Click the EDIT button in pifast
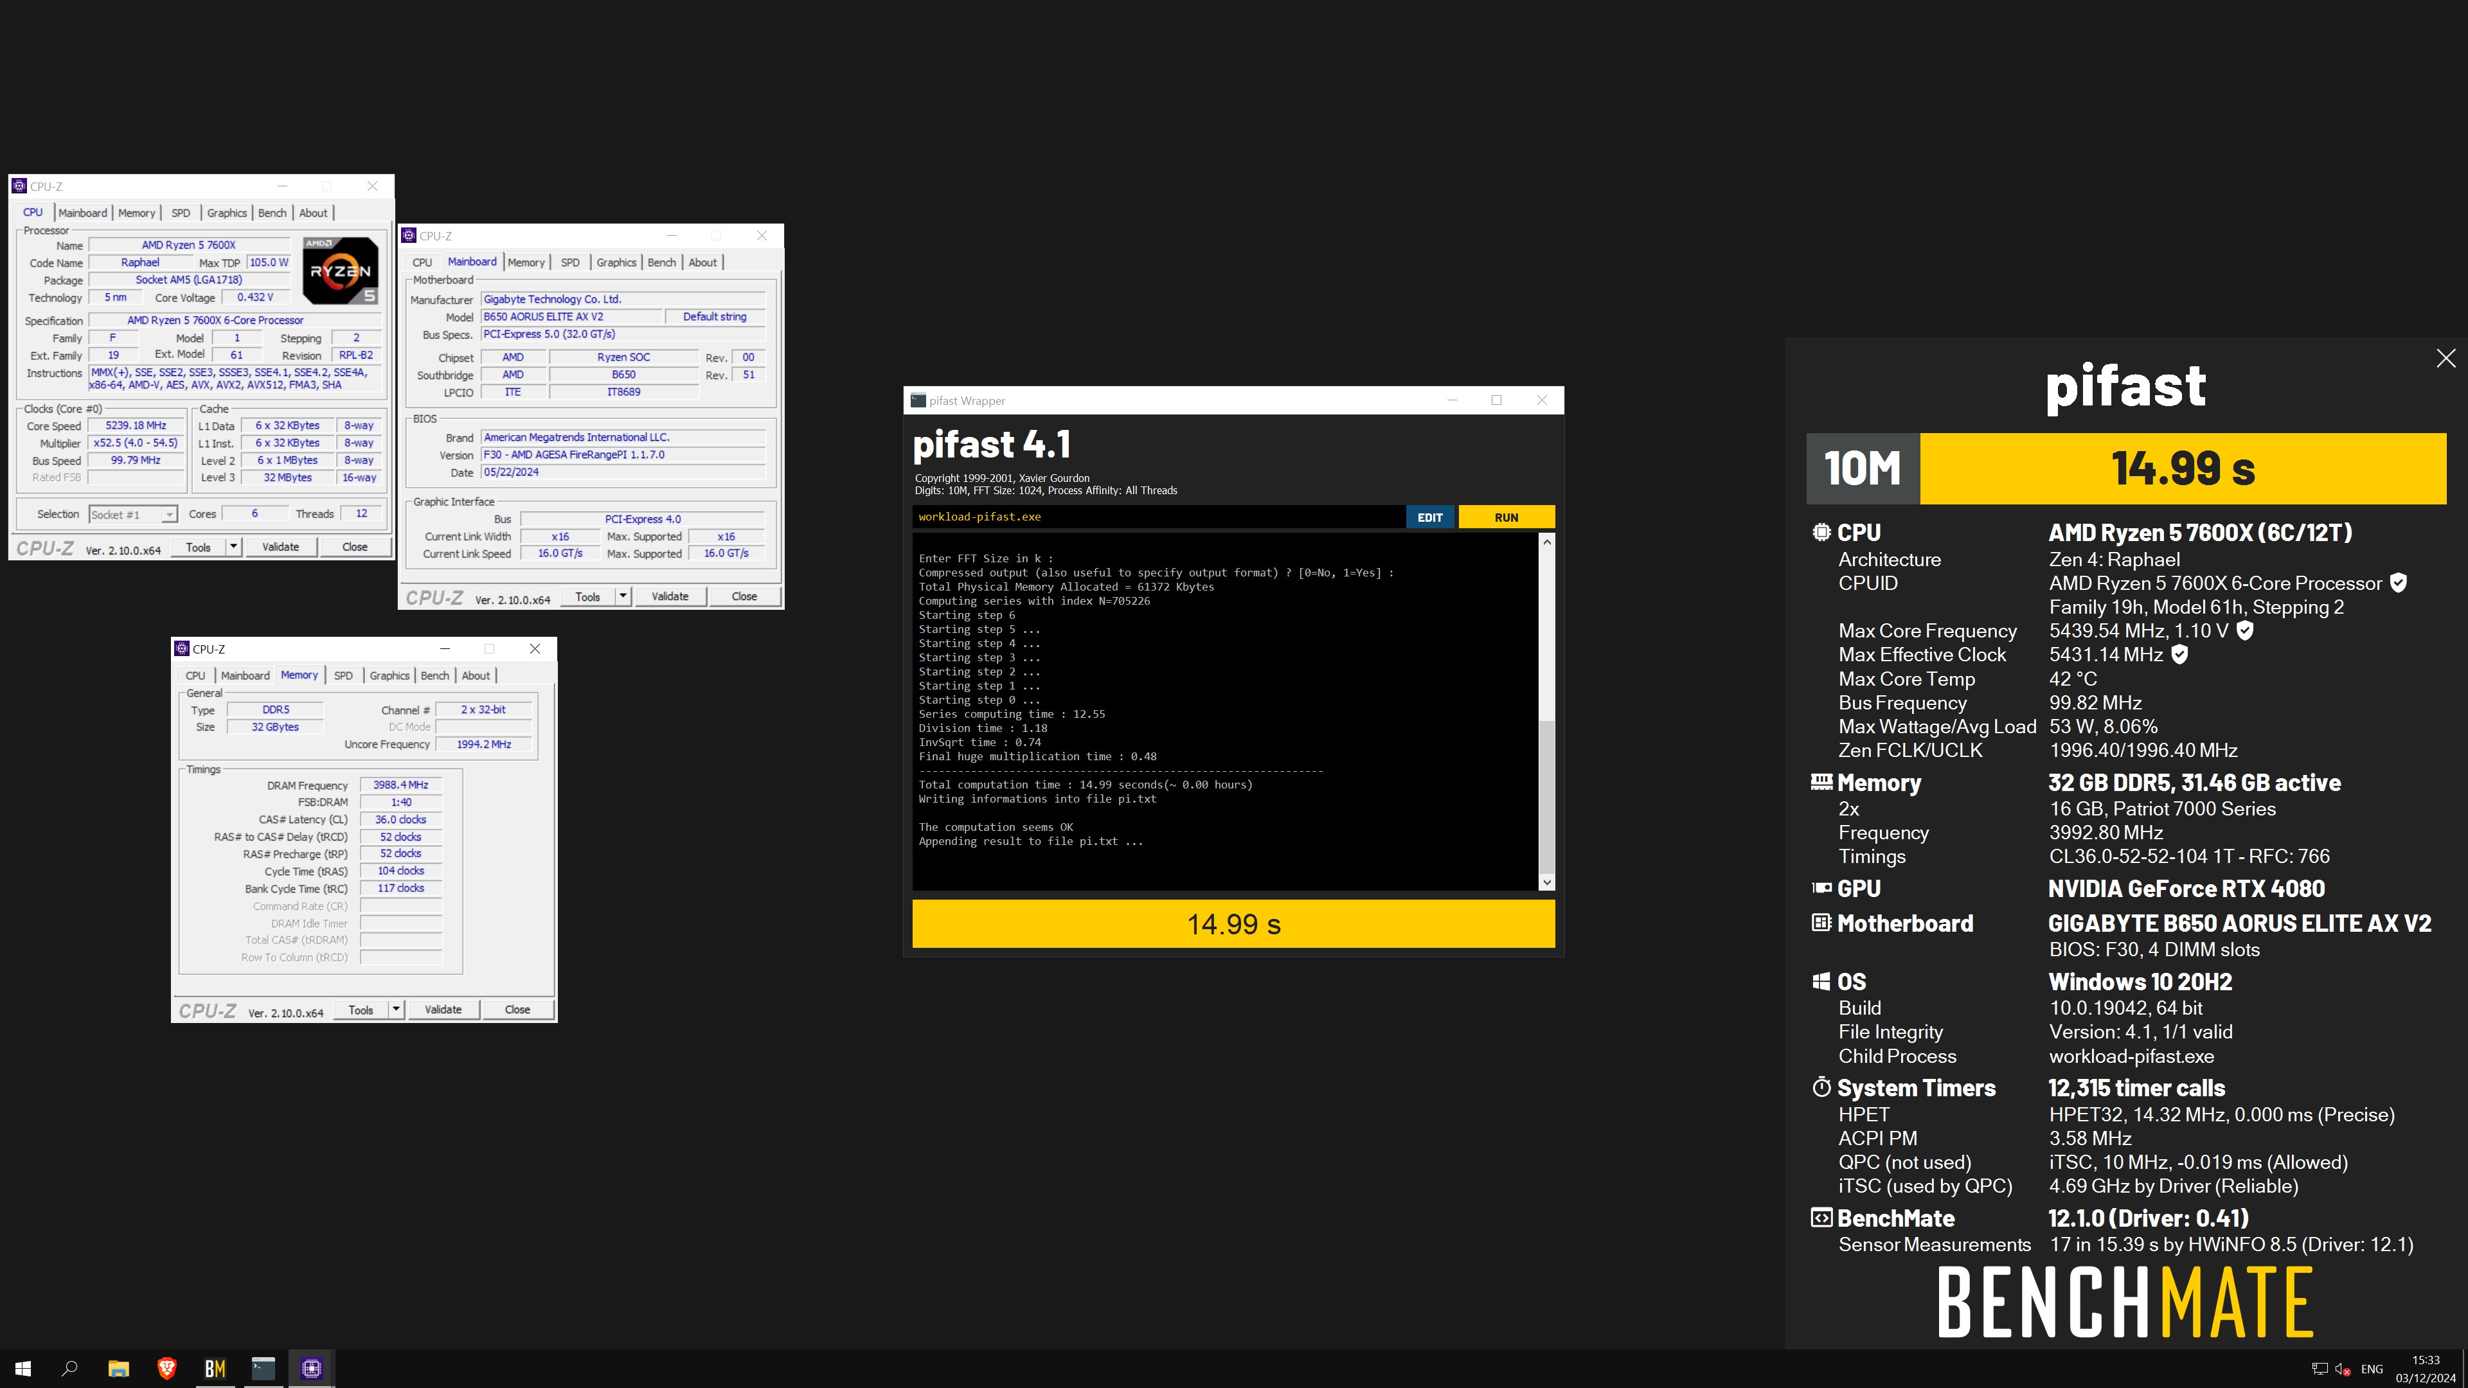 (x=1429, y=517)
